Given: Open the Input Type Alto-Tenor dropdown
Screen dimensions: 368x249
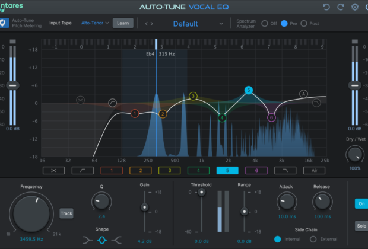Looking at the screenshot, I should (95, 23).
